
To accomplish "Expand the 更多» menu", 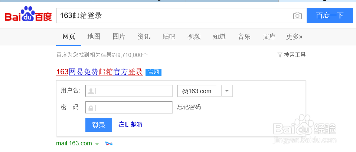I will click(x=294, y=36).
